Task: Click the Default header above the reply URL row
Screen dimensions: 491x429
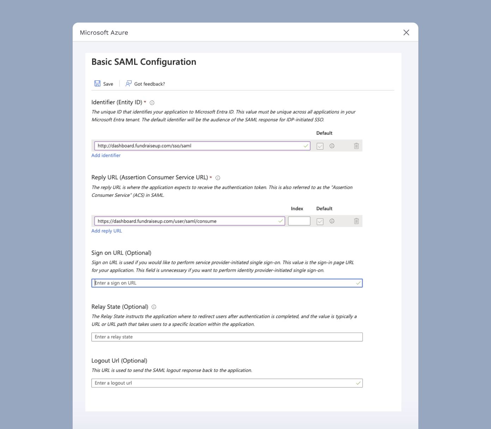Action: click(324, 209)
